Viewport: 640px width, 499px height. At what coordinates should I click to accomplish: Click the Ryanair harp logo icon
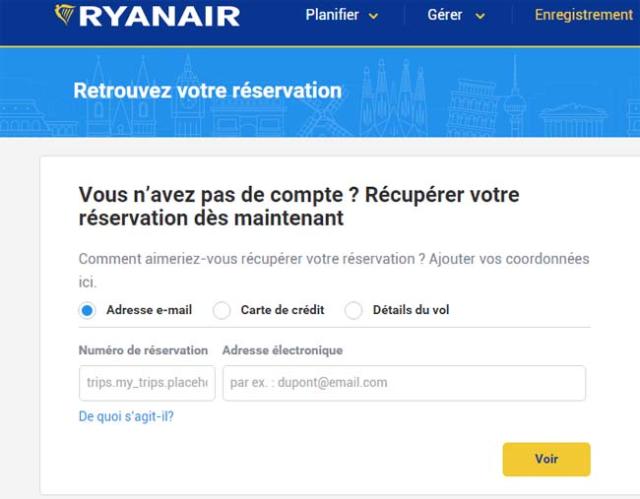(64, 15)
